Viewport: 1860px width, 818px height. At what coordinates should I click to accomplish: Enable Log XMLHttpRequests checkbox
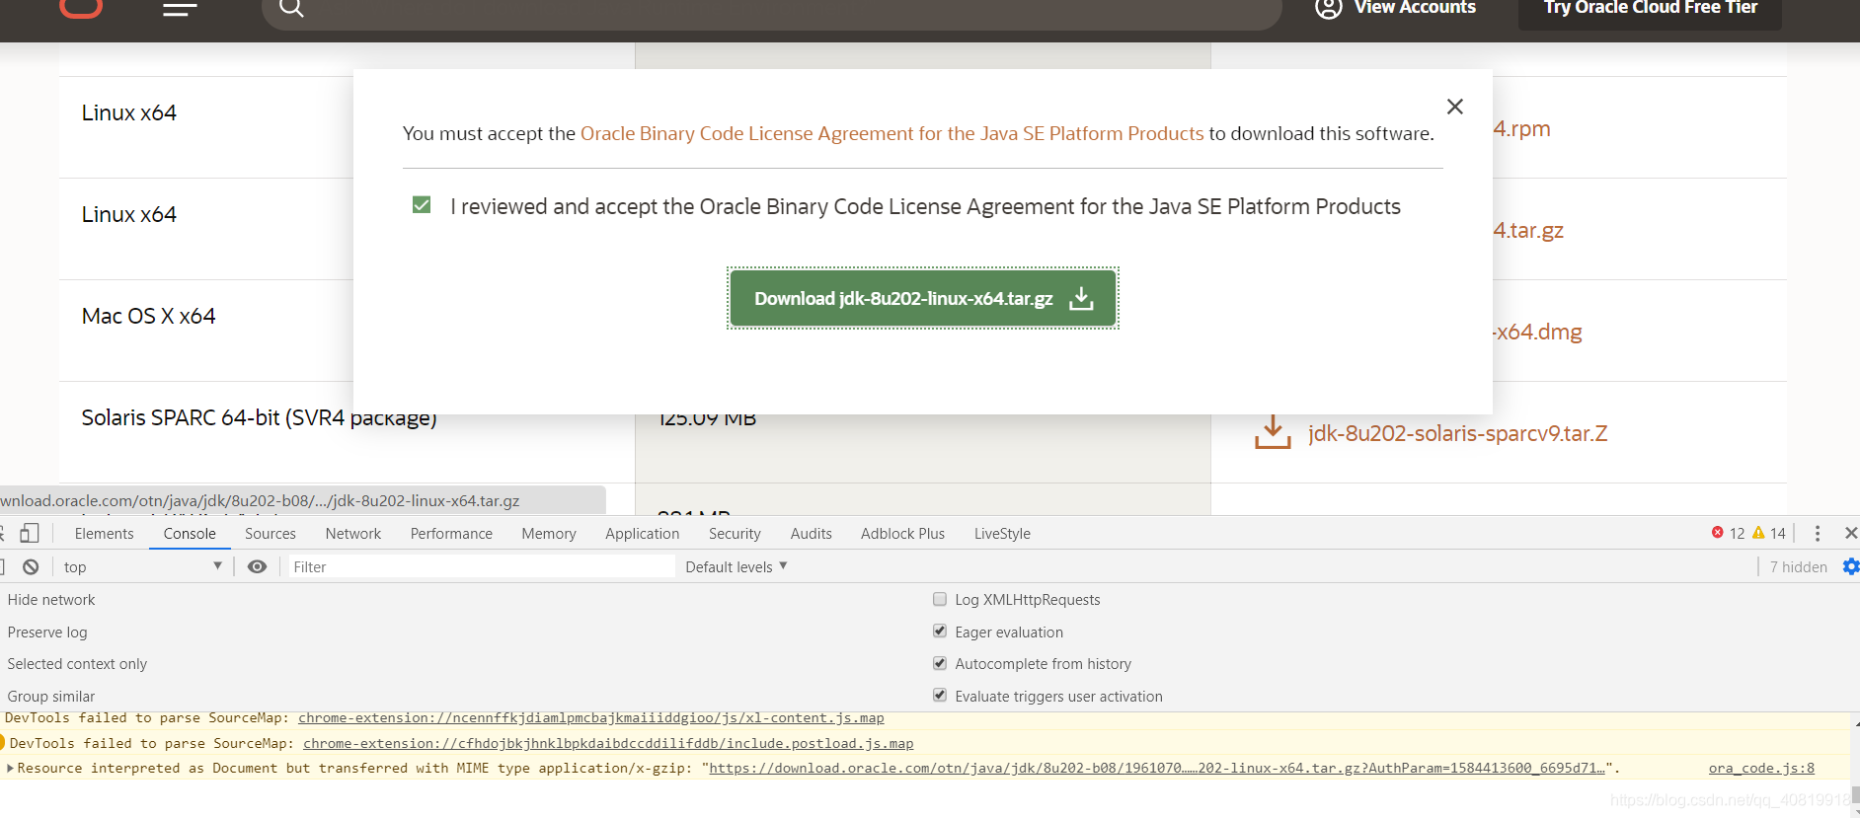940,599
